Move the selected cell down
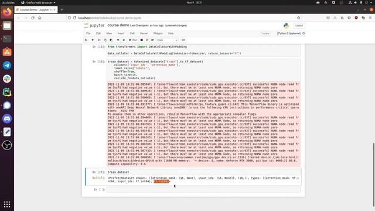375x211 pixels. [124, 40]
